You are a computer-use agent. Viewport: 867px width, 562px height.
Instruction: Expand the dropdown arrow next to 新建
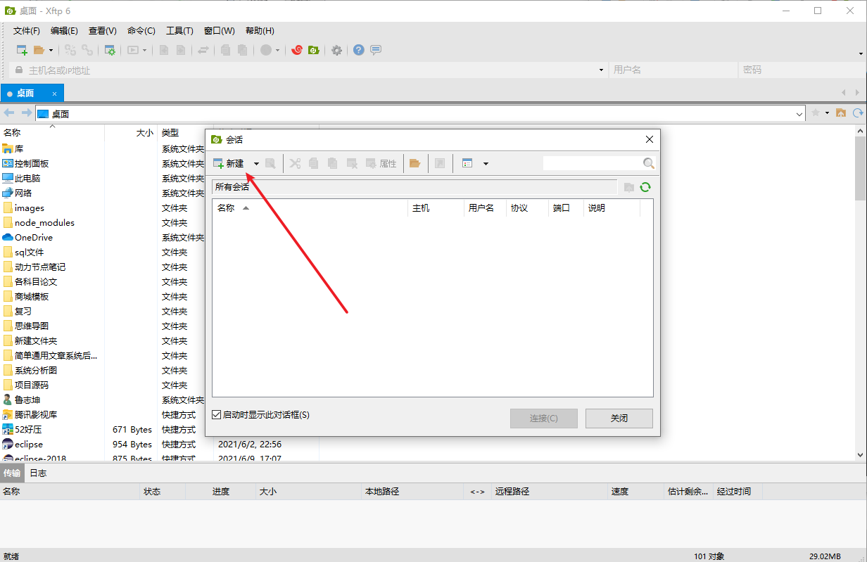point(256,163)
